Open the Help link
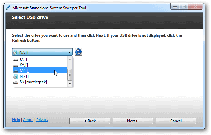The width and height of the screenshot is (211, 135). coord(16,120)
